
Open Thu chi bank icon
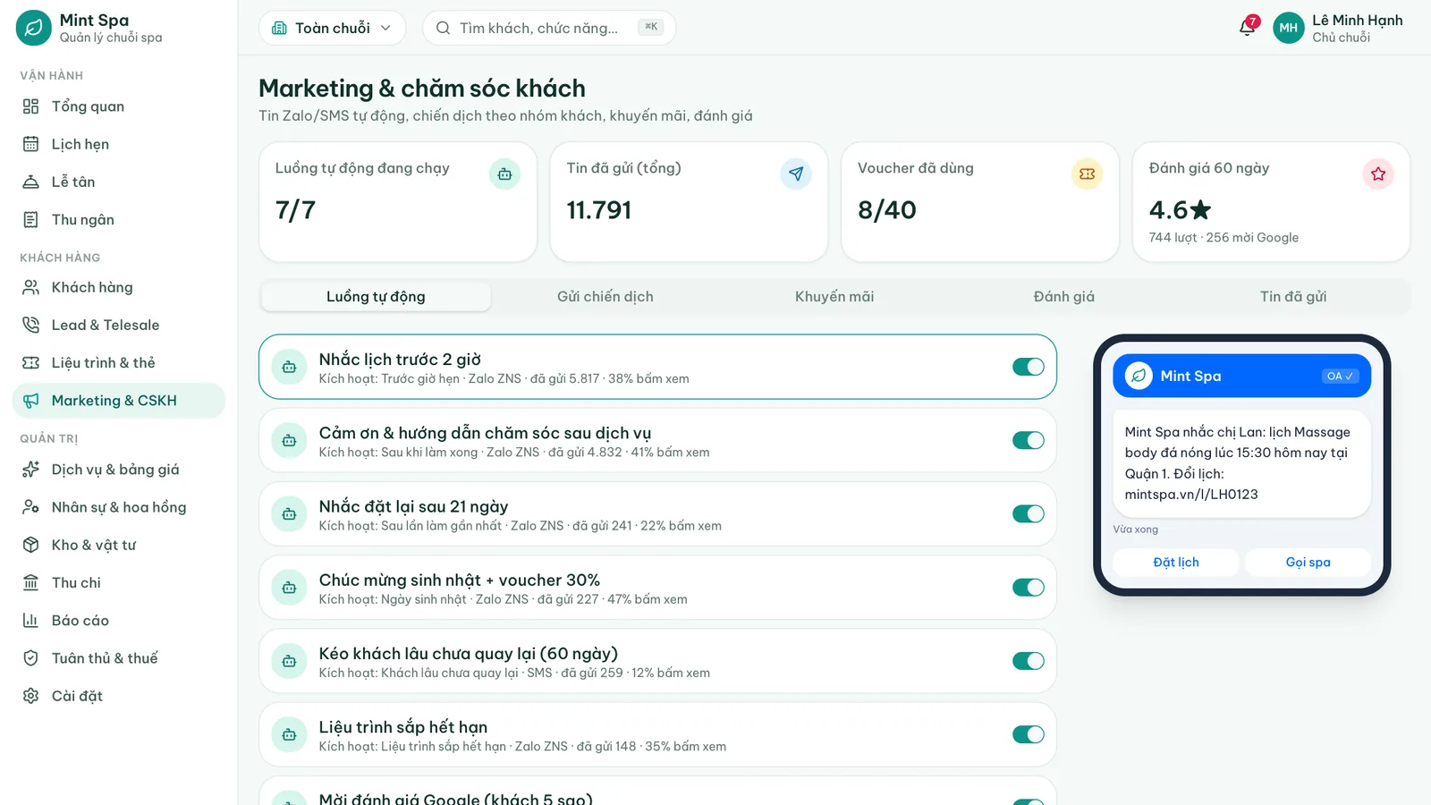point(30,582)
